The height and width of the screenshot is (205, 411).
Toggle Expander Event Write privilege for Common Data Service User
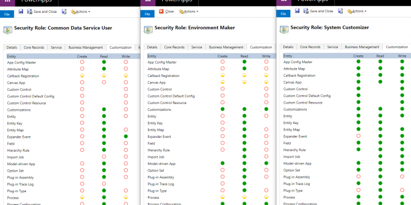click(x=126, y=136)
